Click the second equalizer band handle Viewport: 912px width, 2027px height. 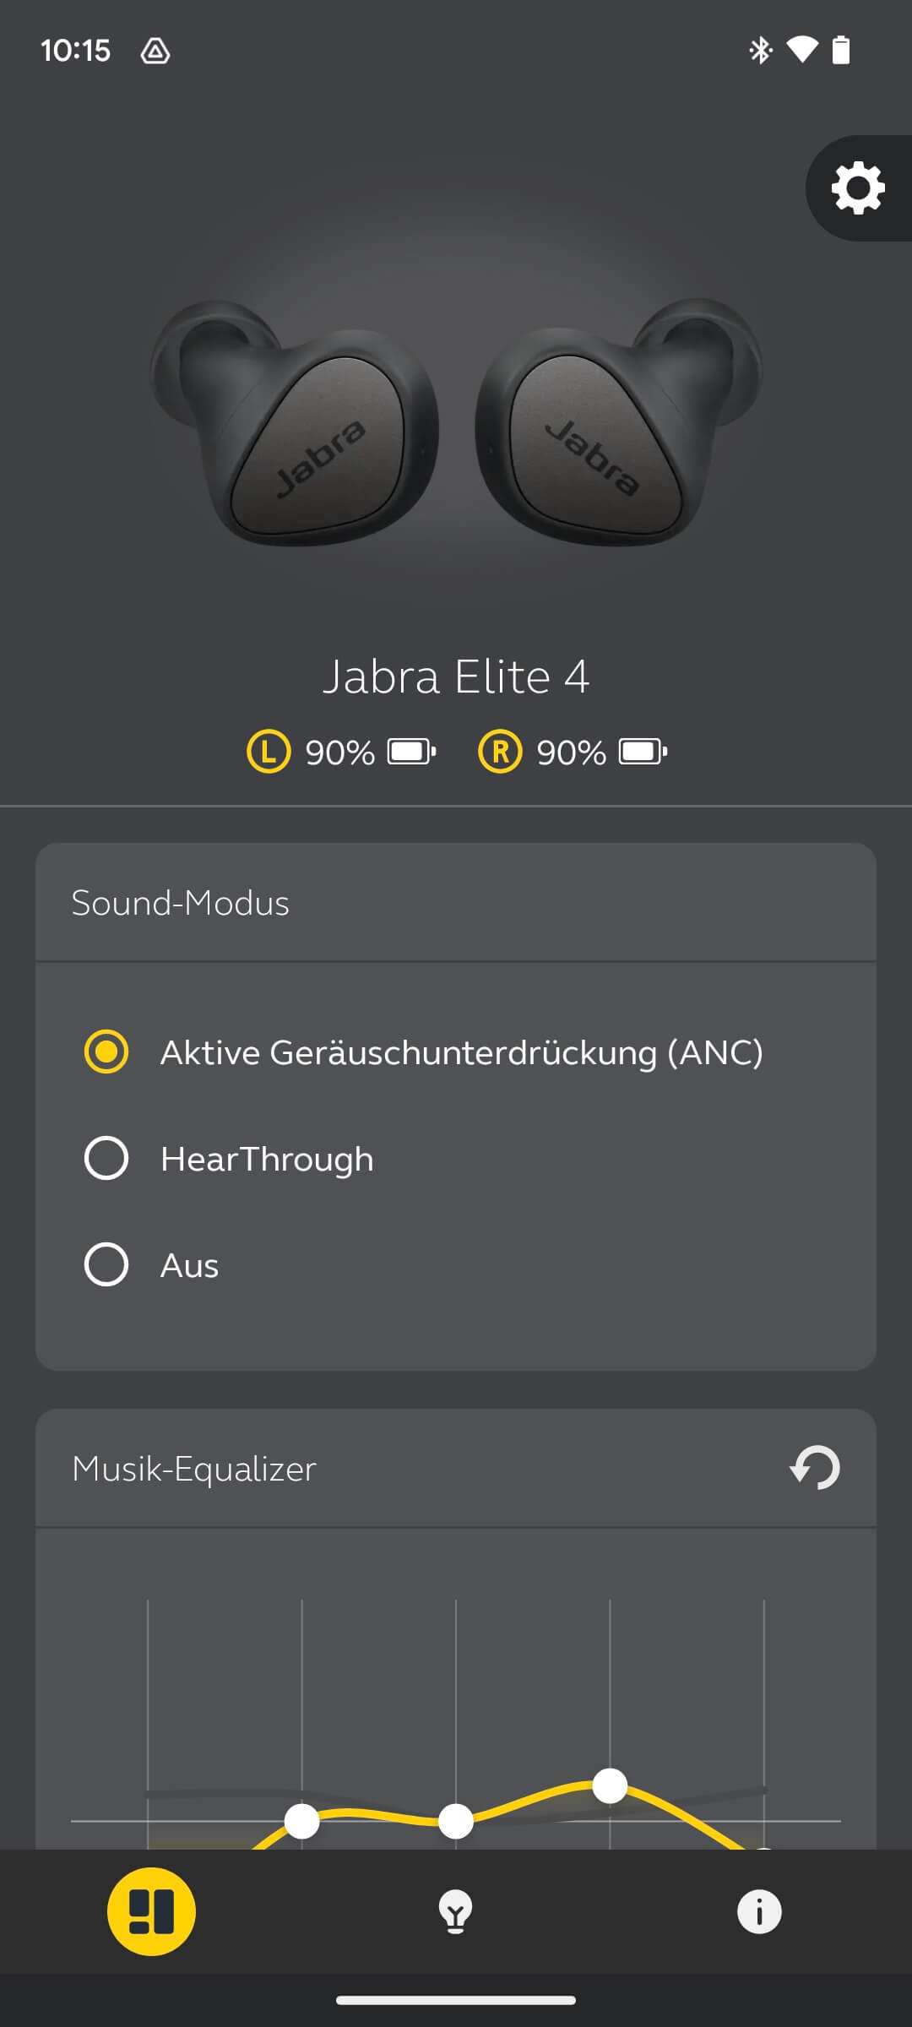tap(301, 1821)
